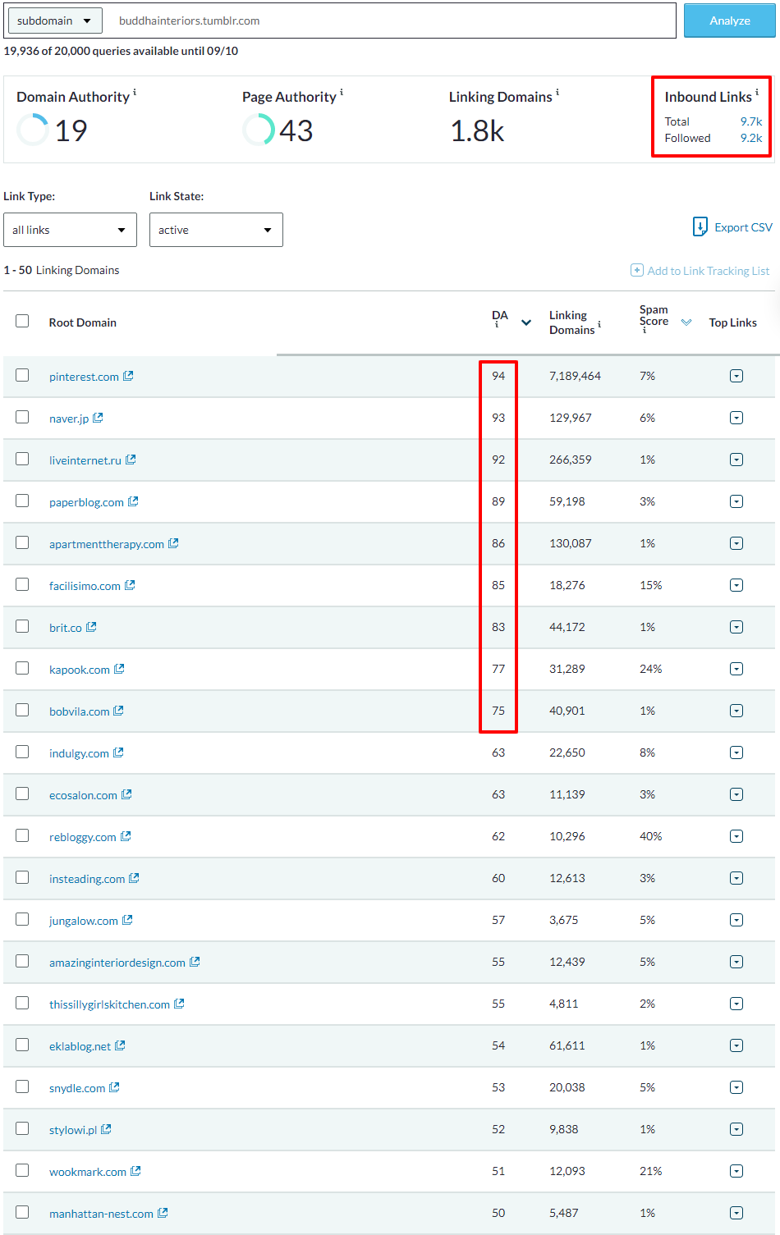Open the subdomain scope dropdown

[x=55, y=21]
